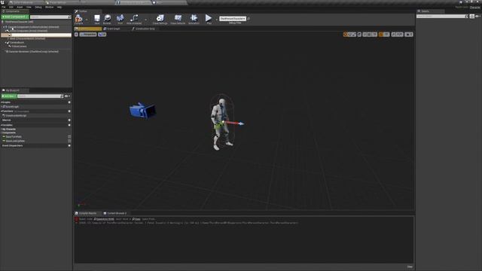Select the BaseTurnRate variable
The width and height of the screenshot is (482, 271).
click(x=14, y=137)
